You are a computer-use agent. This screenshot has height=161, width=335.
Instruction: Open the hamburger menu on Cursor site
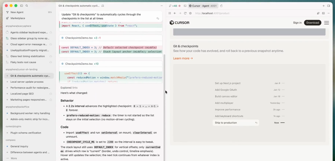(326, 23)
